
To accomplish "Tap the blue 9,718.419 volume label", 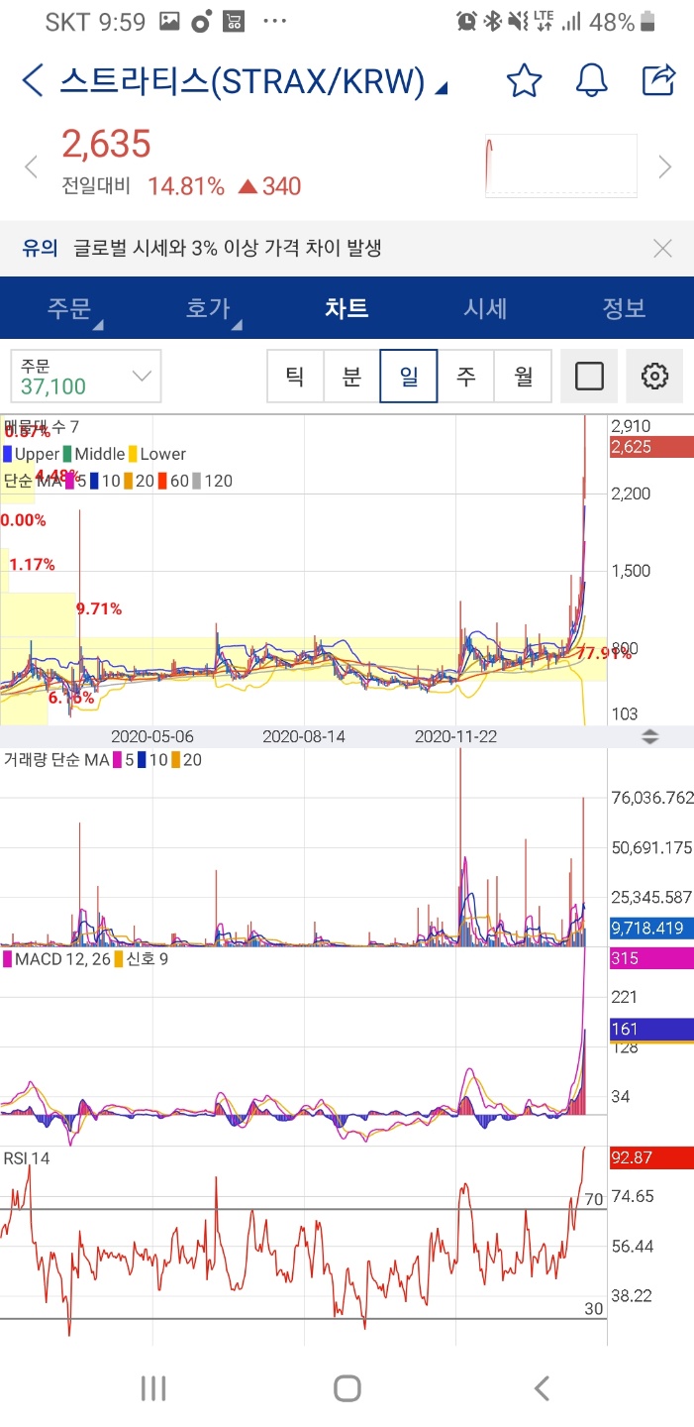I will tap(651, 929).
